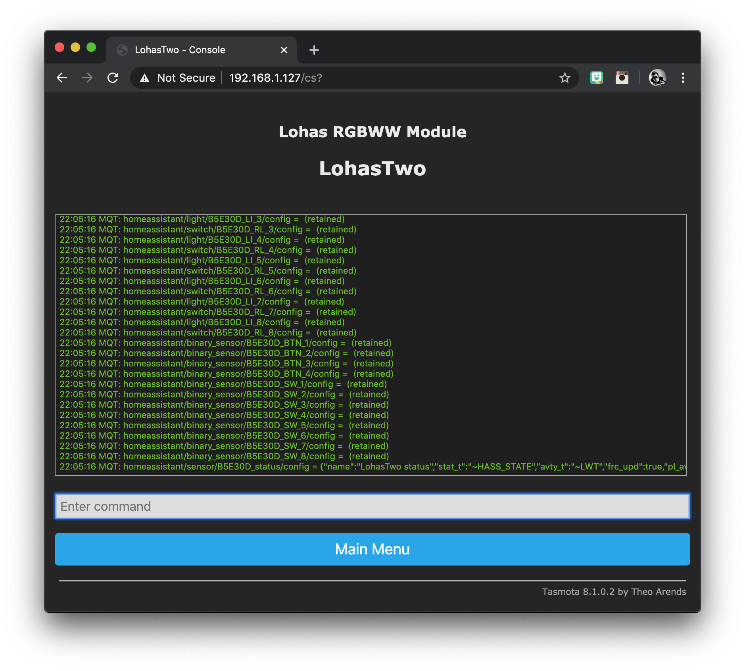Focus the Enter command input field
Screen dimensions: 745x671
(x=372, y=506)
